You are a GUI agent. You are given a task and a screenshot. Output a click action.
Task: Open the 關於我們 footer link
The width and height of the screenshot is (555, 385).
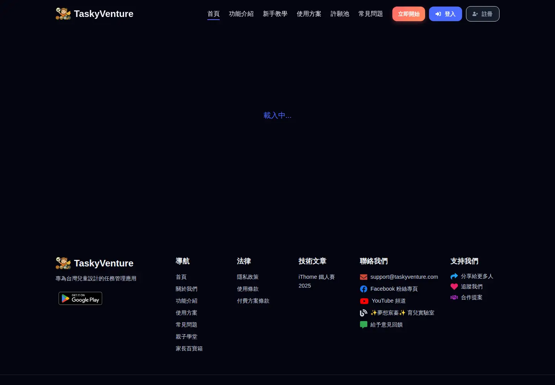(187, 289)
